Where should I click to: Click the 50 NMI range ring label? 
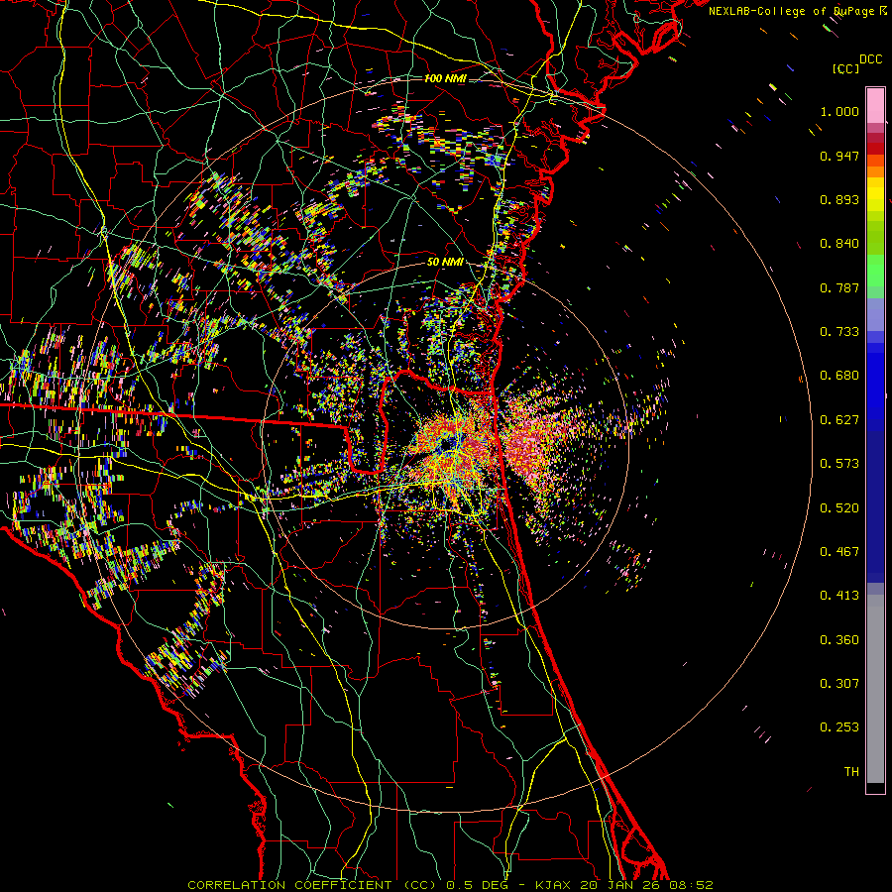point(445,262)
